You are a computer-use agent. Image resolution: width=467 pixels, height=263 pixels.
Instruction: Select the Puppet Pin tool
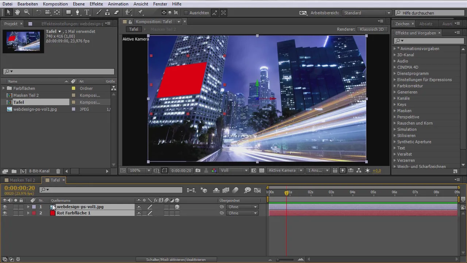pos(140,12)
